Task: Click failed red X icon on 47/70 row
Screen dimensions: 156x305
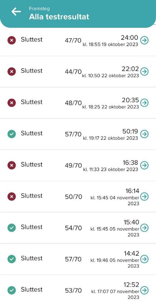Action: pos(12,40)
